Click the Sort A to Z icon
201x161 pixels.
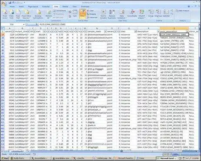(x=70, y=12)
